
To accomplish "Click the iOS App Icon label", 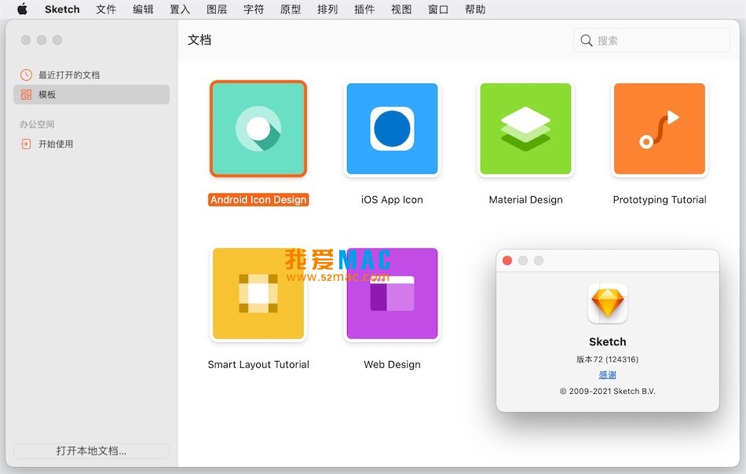I will (392, 199).
